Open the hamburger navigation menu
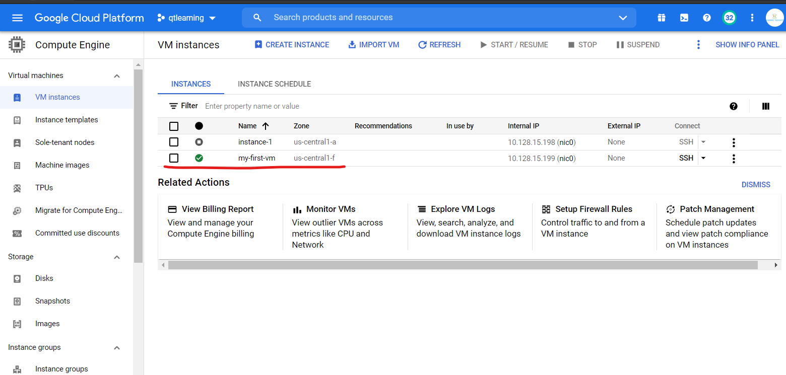Image resolution: width=786 pixels, height=375 pixels. 18,18
